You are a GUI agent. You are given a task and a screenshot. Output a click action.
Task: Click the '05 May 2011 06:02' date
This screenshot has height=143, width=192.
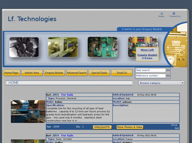tap(147, 135)
